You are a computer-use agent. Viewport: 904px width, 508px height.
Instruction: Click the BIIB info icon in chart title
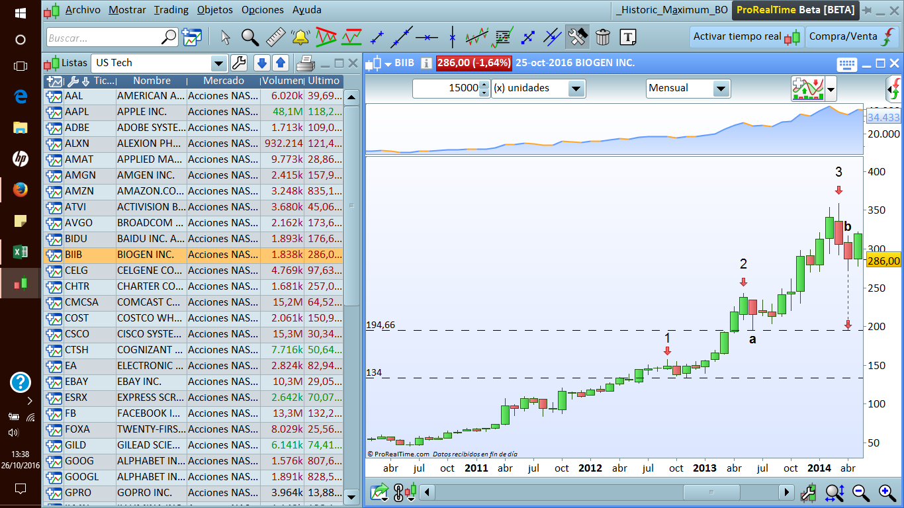click(426, 63)
